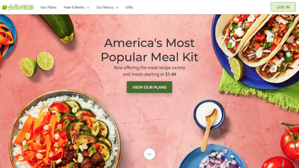Open the How It Works menu
Screen dimensions: 299x168
74,7
